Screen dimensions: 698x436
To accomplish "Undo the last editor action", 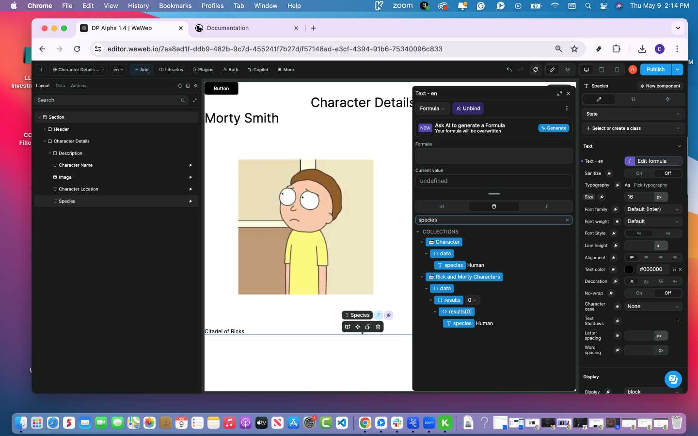I will click(509, 70).
